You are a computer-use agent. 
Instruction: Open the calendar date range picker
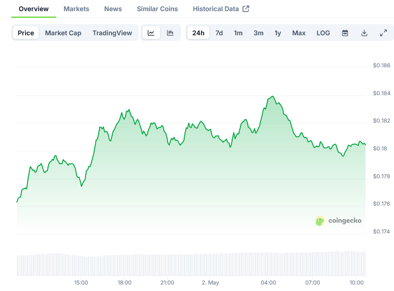tap(345, 33)
